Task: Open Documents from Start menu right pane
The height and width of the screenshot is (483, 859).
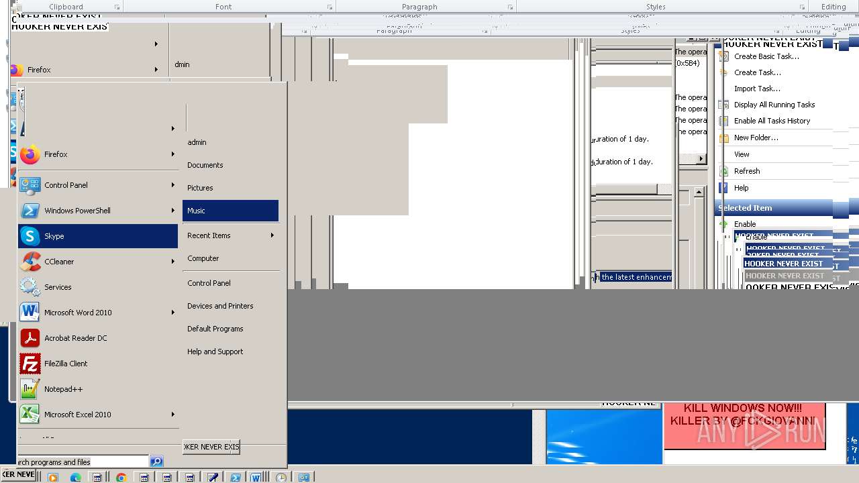Action: coord(205,165)
